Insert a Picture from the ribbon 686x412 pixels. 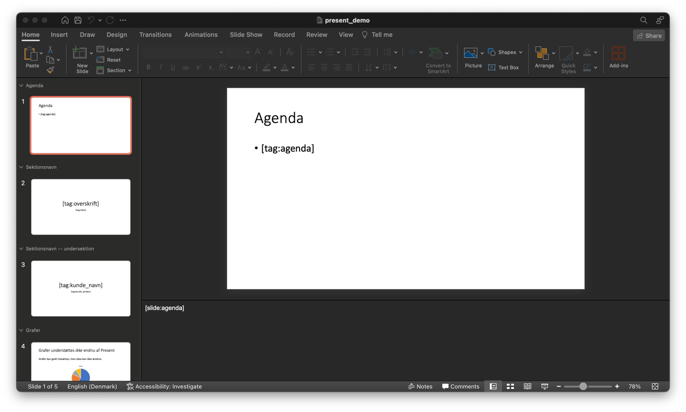coord(471,53)
